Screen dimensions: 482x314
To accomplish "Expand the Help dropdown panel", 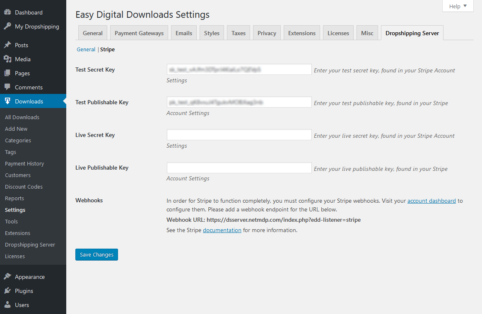I will (x=458, y=6).
